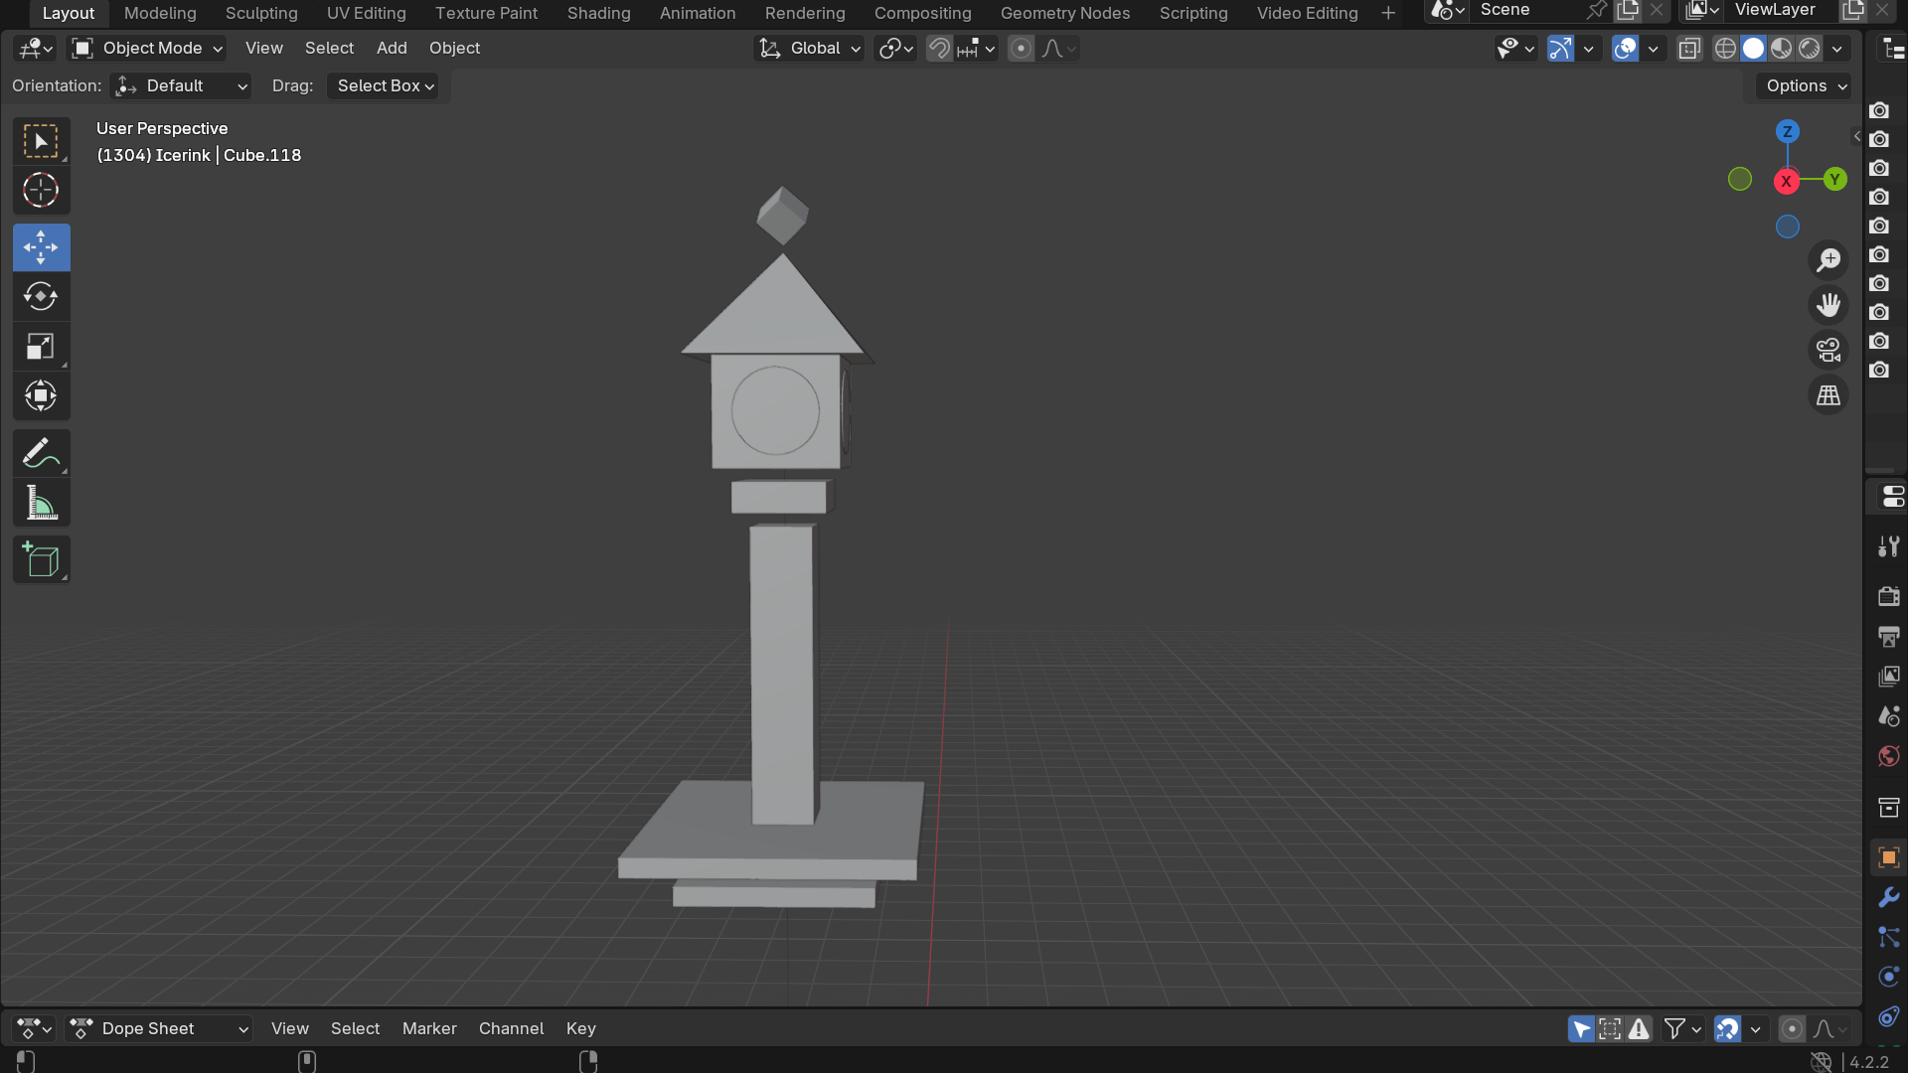Select the Add Cube tool
1908x1073 pixels.
[x=41, y=560]
